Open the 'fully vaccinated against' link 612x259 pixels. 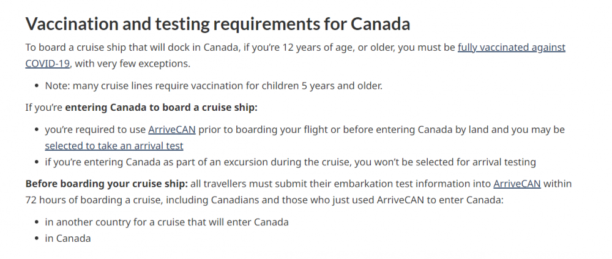tap(511, 48)
